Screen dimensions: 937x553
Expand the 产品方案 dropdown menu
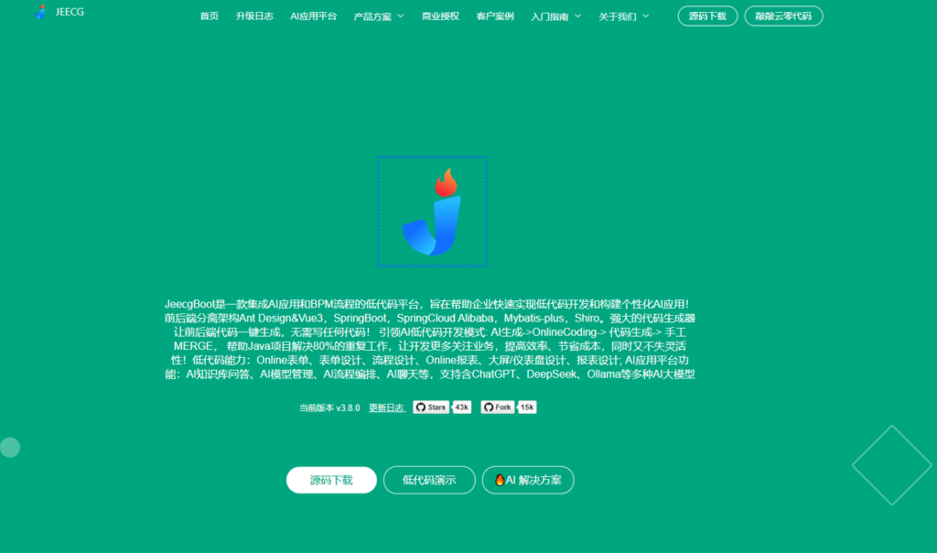click(378, 16)
